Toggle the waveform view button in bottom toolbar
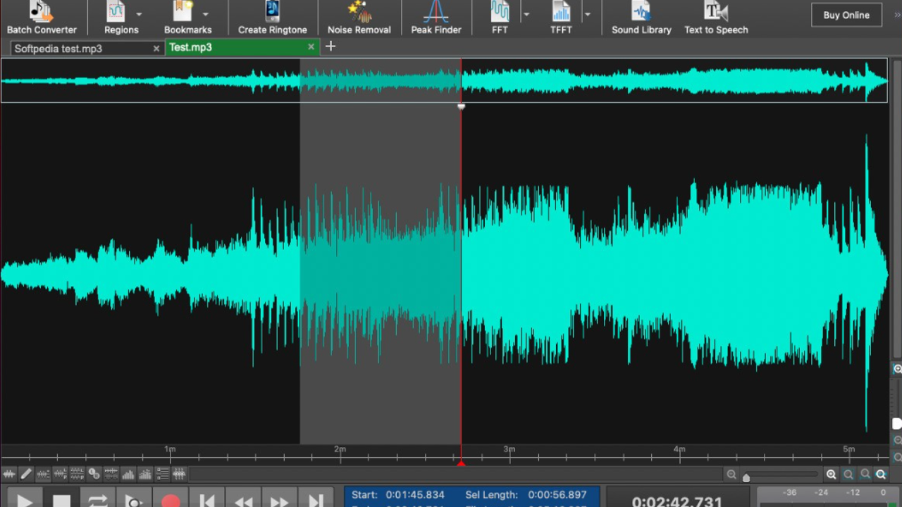The image size is (902, 507). point(9,474)
